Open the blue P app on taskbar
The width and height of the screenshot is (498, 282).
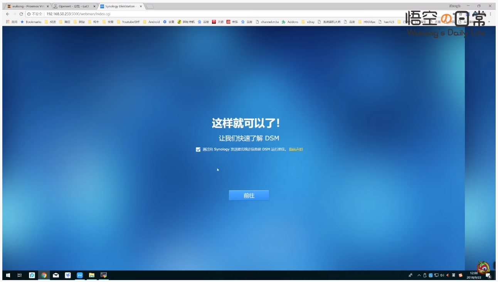pos(32,275)
